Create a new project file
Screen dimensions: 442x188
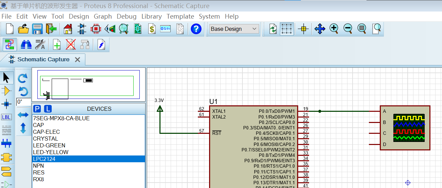pos(10,29)
